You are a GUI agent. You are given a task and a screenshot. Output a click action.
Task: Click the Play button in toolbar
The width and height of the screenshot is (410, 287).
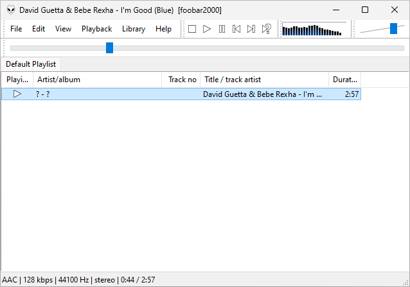[207, 29]
